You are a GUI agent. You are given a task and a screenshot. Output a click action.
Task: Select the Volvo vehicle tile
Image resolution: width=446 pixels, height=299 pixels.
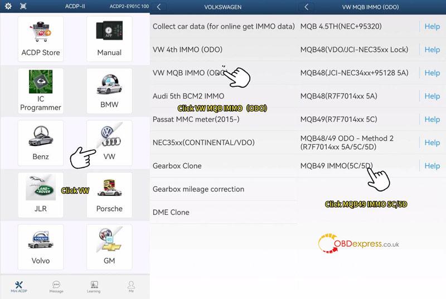(x=41, y=247)
